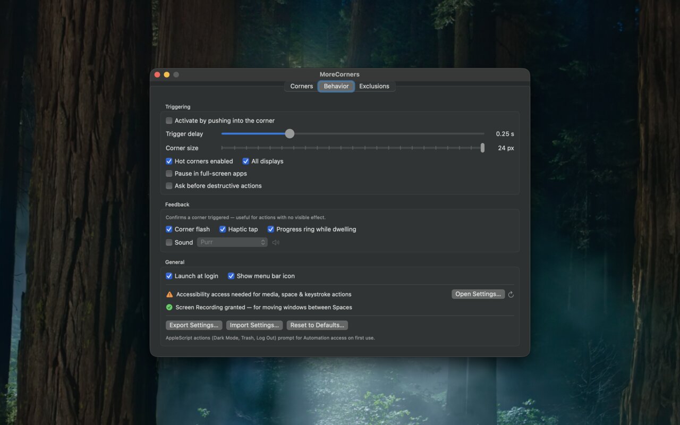Uncheck Progress ring while dwelling
Screen dimensions: 680x425
[271, 229]
